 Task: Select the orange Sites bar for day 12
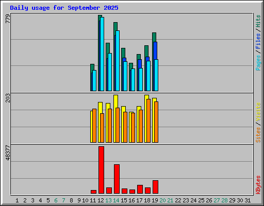102,128
